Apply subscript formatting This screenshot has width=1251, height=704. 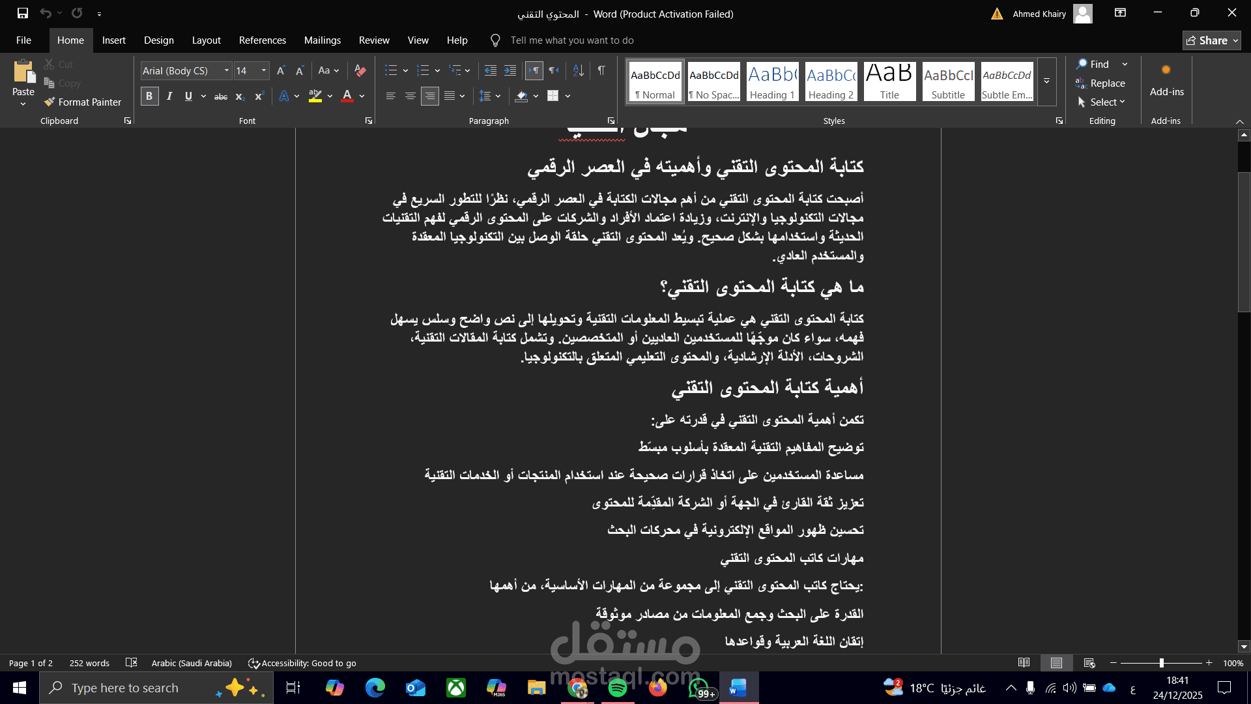pos(240,96)
